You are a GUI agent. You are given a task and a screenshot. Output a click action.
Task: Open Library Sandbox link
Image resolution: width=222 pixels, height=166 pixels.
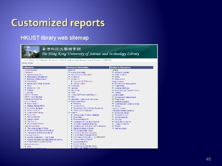pyautogui.click(x=80, y=144)
